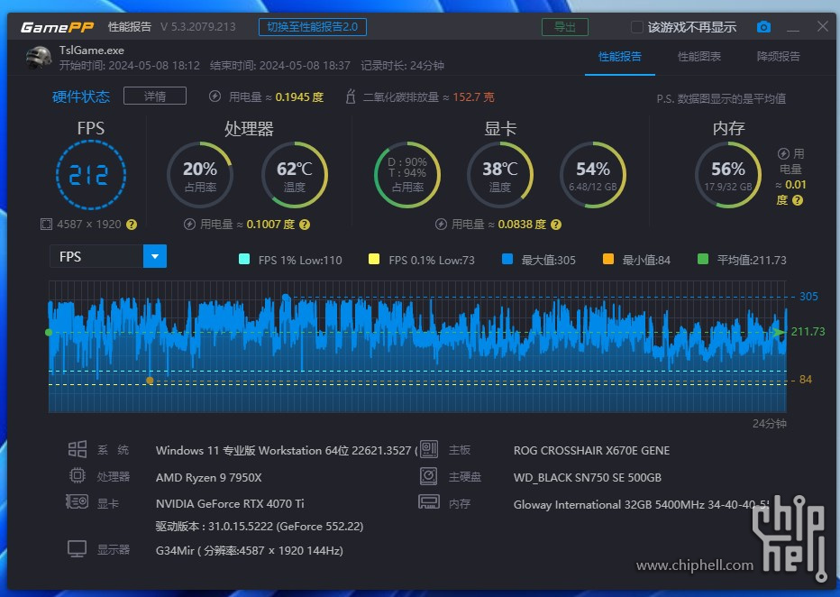This screenshot has width=840, height=597.
Task: Switch to 性能图表 tab
Action: [x=699, y=56]
